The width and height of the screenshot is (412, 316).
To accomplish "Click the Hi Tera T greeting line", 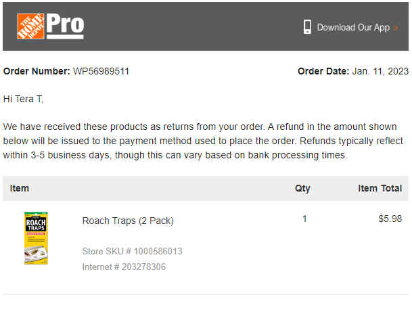I will (x=24, y=99).
